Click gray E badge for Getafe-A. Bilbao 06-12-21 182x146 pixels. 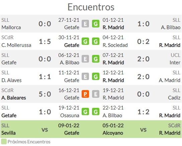85,59
